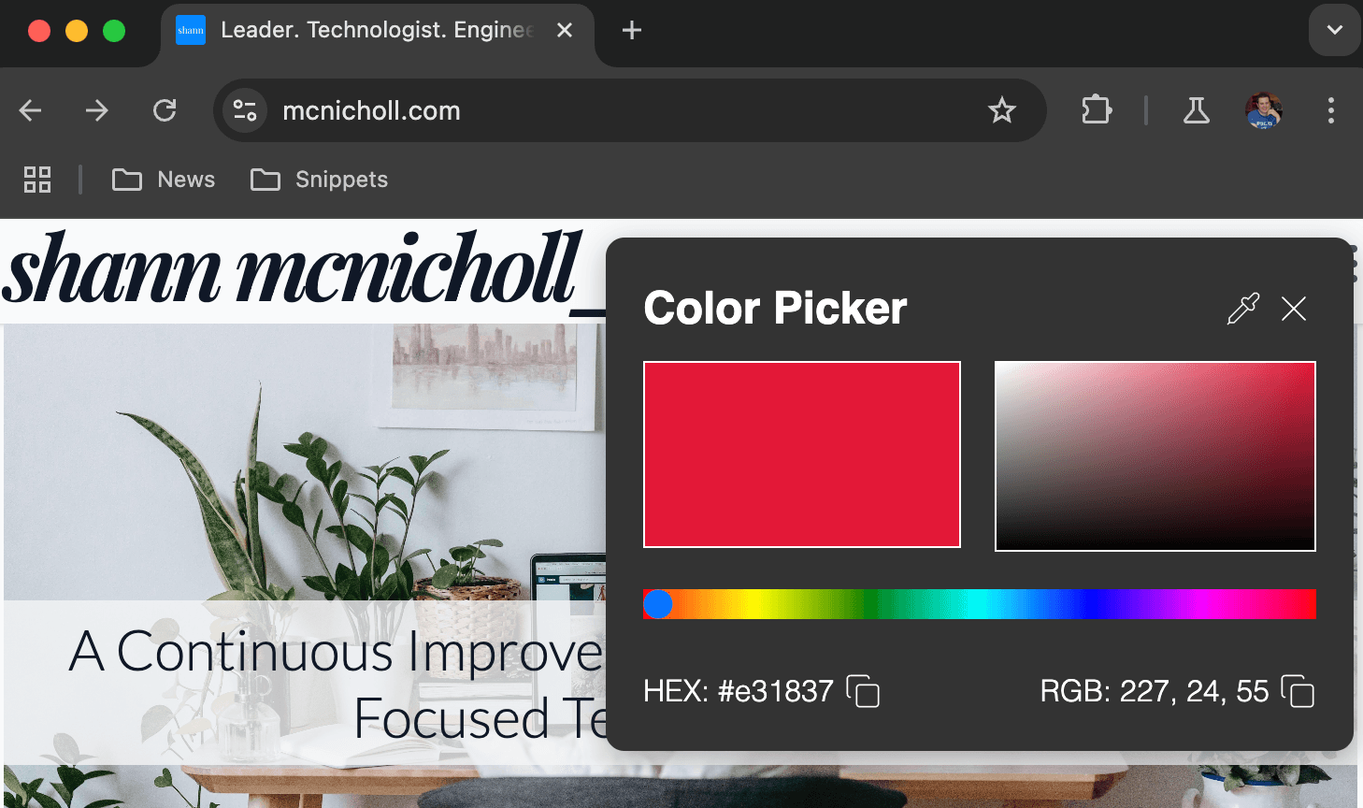Open a new browser tab

[631, 30]
